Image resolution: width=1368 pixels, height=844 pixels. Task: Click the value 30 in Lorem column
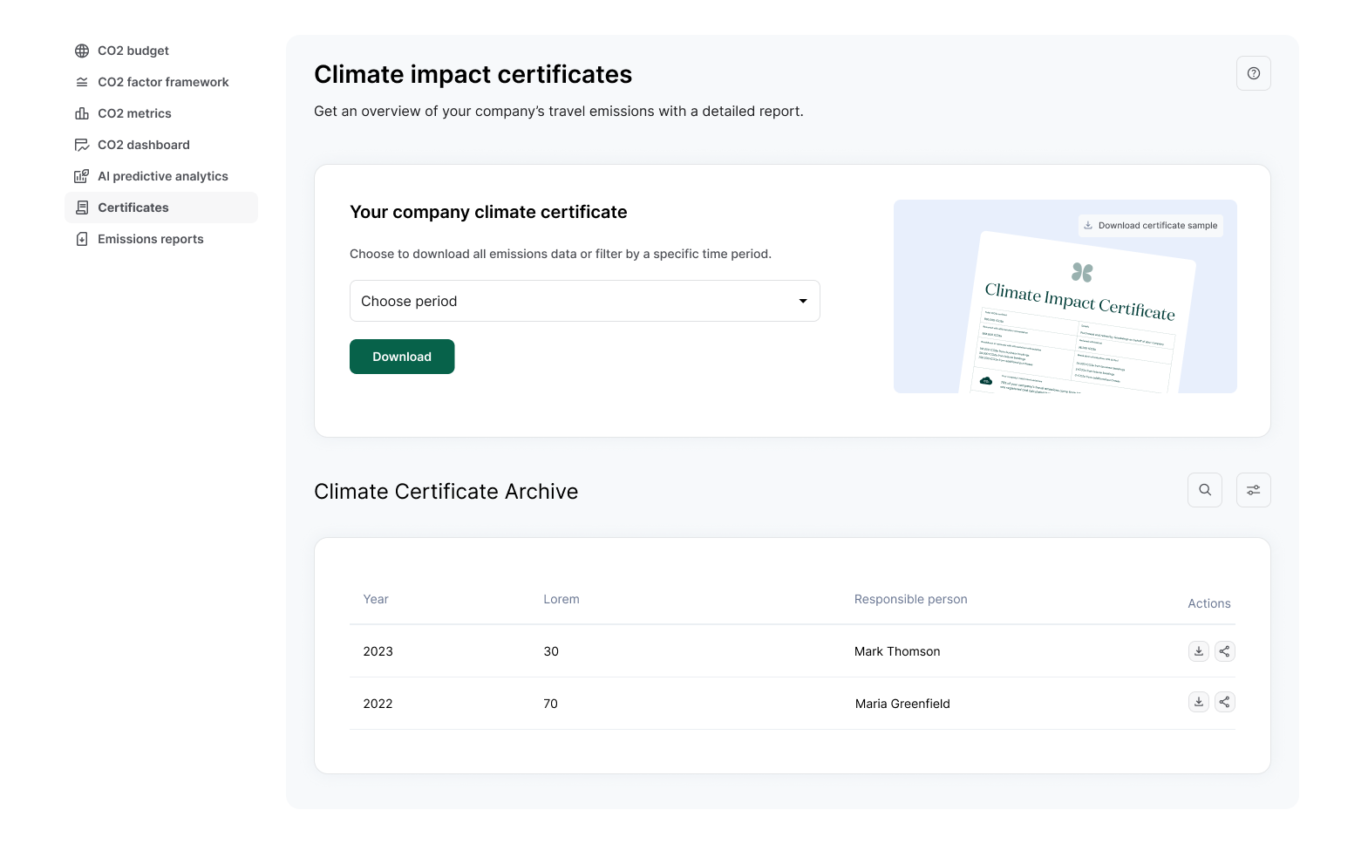coord(551,651)
